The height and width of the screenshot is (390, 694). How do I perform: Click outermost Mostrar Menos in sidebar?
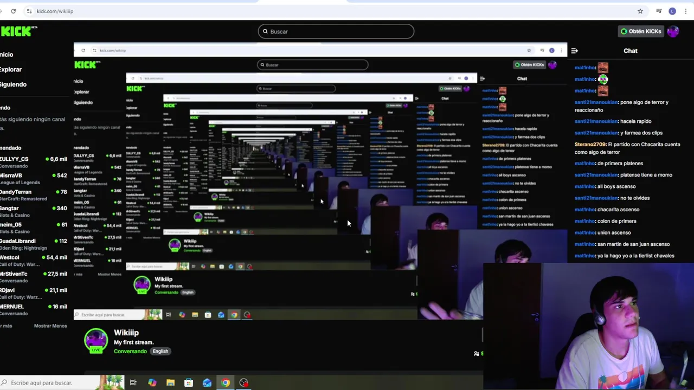[50, 326]
